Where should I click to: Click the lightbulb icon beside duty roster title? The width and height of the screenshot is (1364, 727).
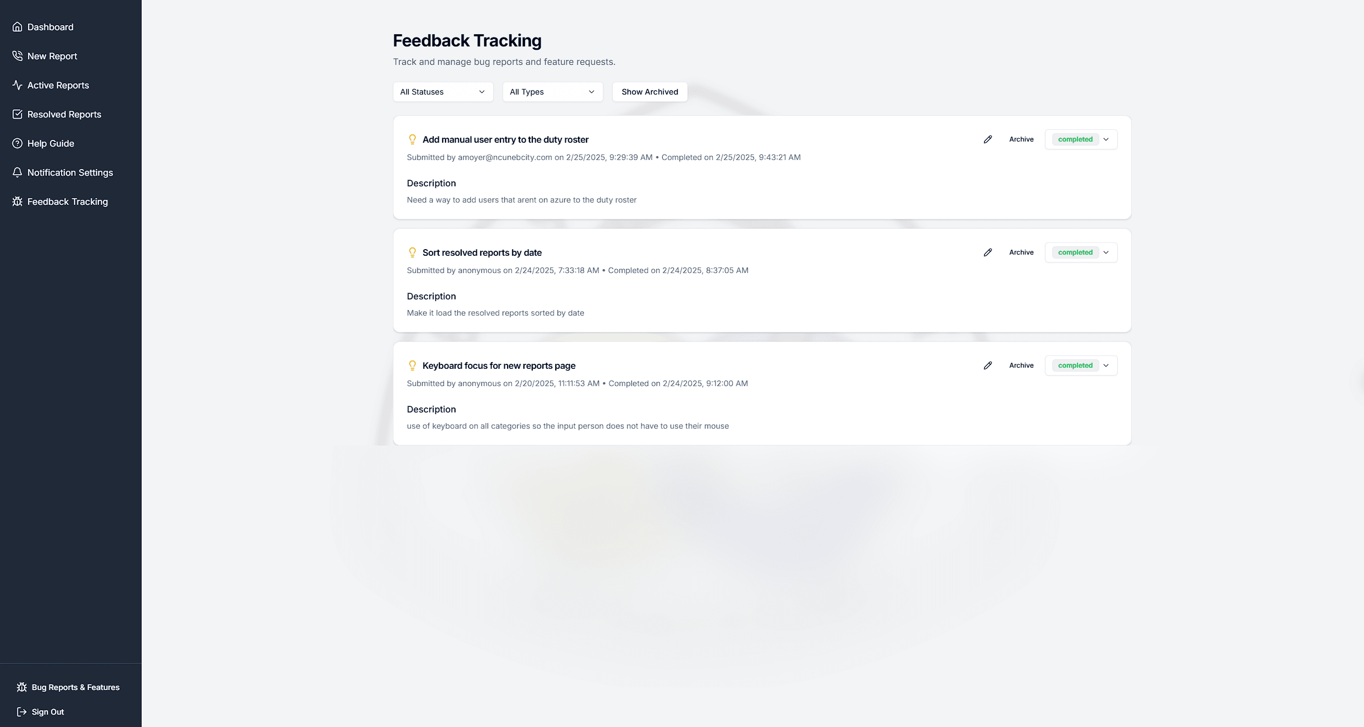pyautogui.click(x=413, y=139)
